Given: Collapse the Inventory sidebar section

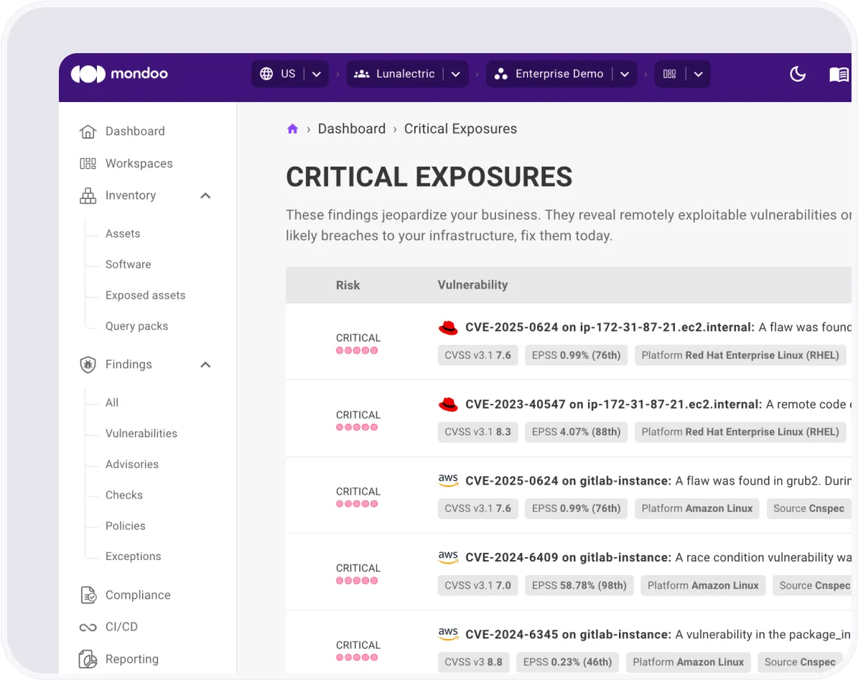Looking at the screenshot, I should (205, 196).
